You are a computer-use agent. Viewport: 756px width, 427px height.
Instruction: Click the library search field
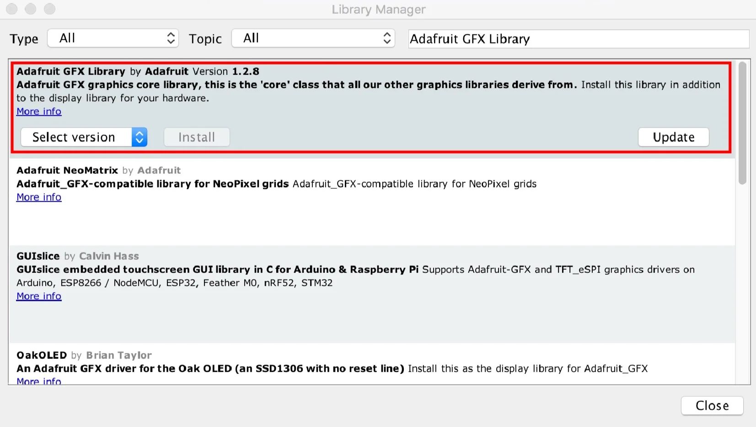coord(579,39)
